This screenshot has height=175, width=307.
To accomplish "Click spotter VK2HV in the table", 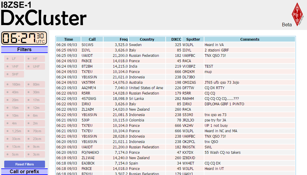I will (188, 126).
